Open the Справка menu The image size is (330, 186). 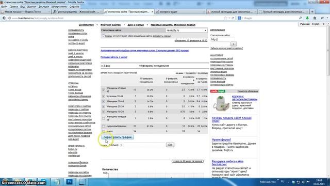tap(74, 7)
